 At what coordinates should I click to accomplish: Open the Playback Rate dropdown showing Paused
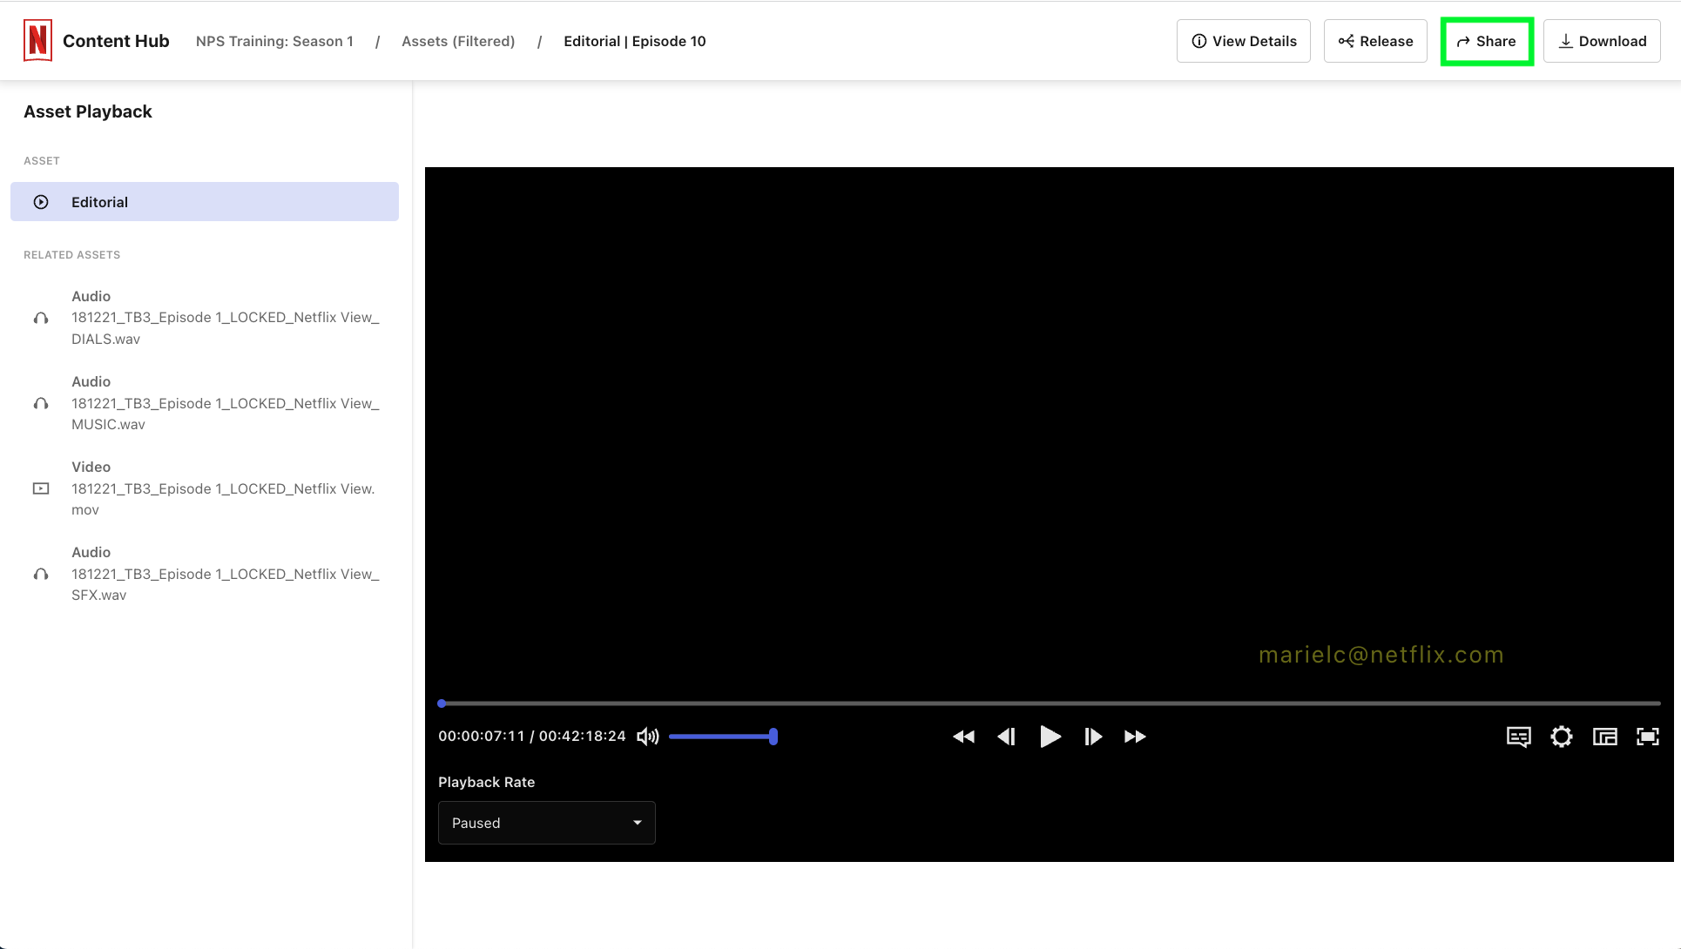[546, 822]
